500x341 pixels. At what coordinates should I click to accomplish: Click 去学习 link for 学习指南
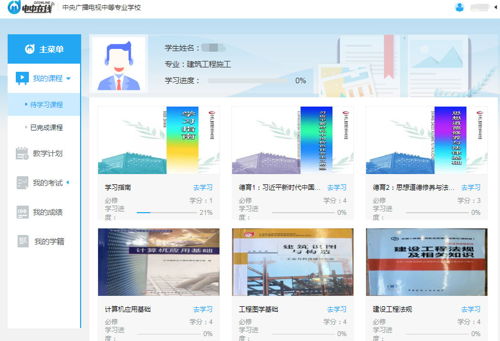click(x=203, y=188)
